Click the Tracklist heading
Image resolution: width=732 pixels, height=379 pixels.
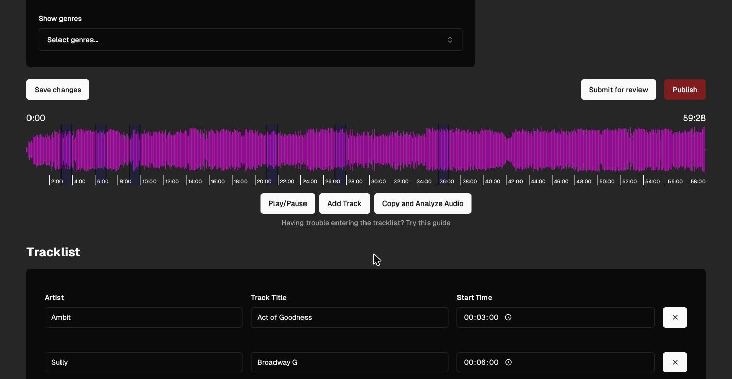(x=53, y=252)
